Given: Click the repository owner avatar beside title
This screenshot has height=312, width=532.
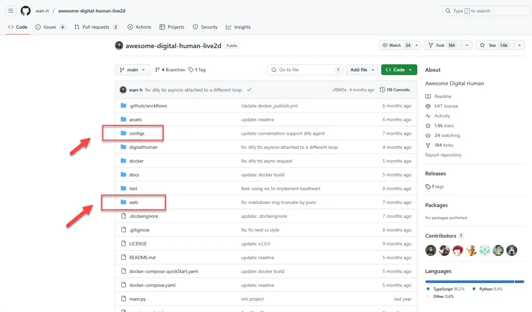Looking at the screenshot, I should click(119, 45).
